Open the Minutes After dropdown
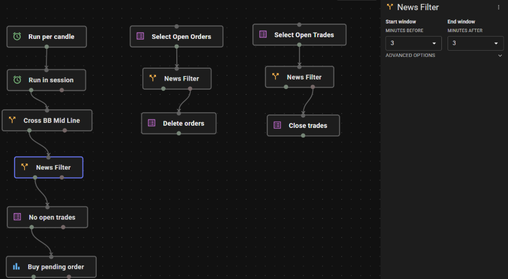Screen dimensions: 508x279 [x=475, y=43]
